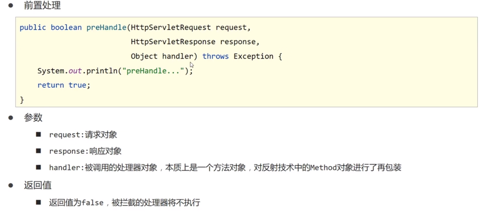Click the 返回值 section heading
Viewport: 482px width, 212px height.
[x=37, y=185]
